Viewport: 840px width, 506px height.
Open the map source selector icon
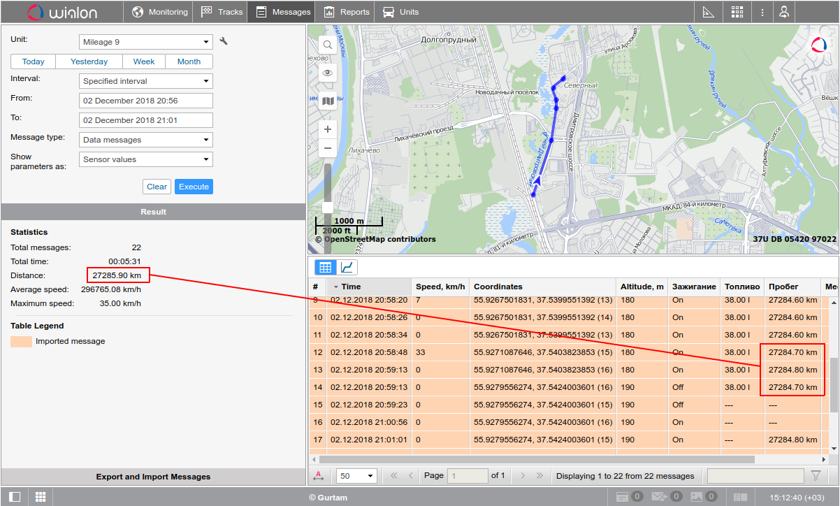327,101
